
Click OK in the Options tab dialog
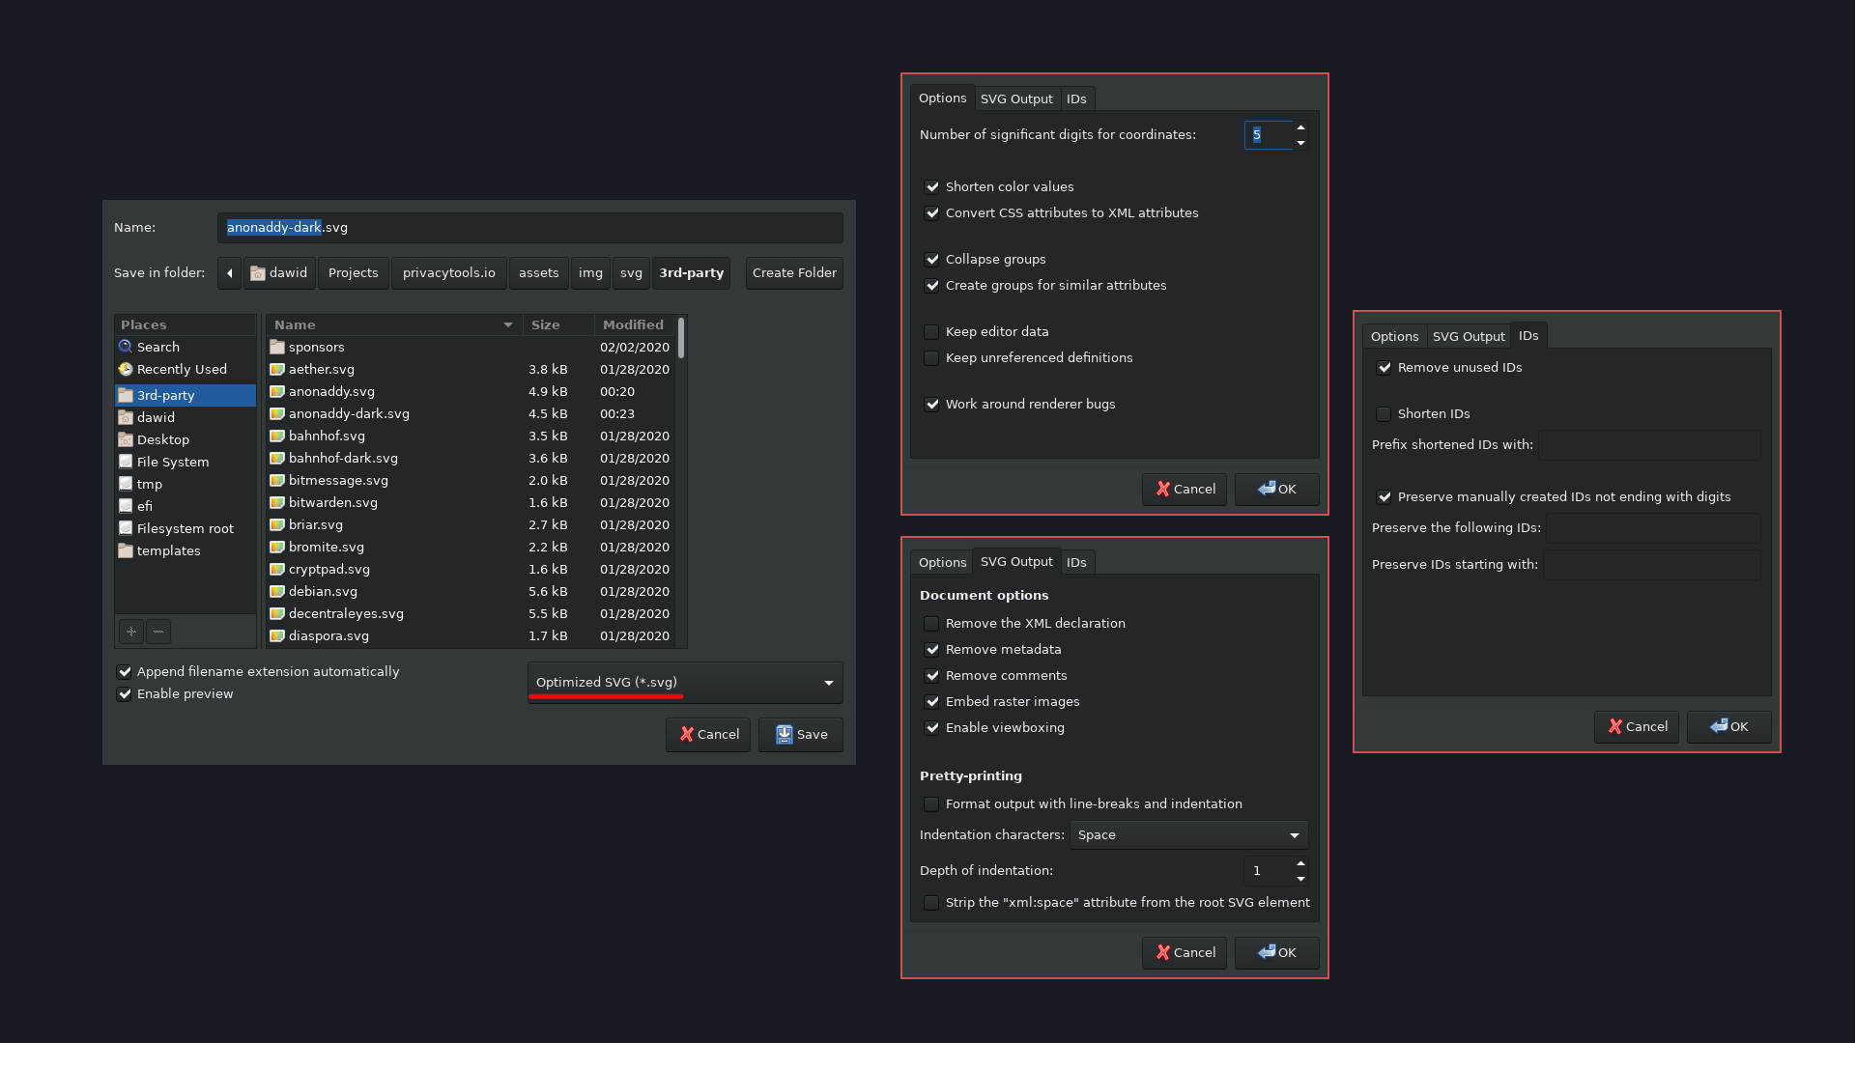coord(1276,490)
